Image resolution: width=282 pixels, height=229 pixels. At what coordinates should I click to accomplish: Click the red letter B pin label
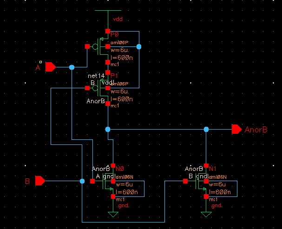pos(27,181)
